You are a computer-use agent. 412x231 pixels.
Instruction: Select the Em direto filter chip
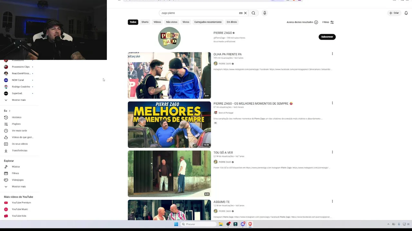click(232, 22)
